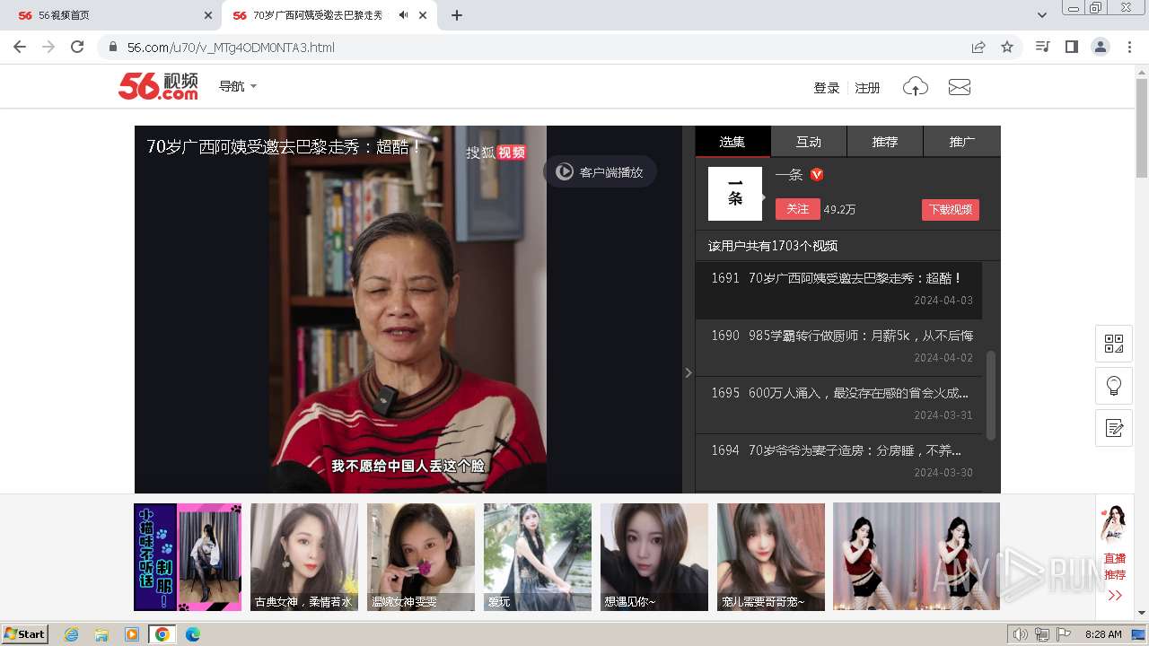1149x646 pixels.
Task: Select video 1691 70岁广西阿姨 in list
Action: pos(838,289)
